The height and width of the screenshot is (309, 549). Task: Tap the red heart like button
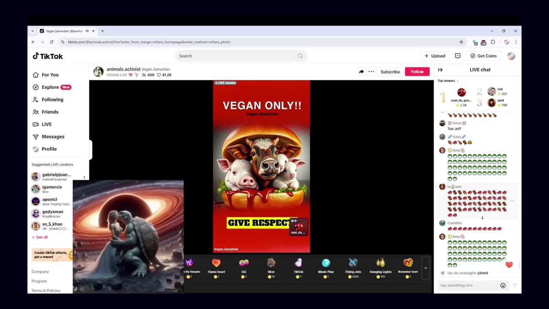pos(509,265)
